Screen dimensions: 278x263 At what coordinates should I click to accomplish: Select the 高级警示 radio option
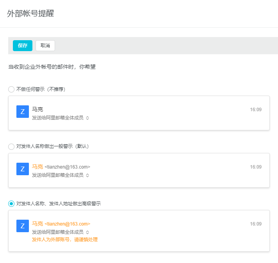11,204
